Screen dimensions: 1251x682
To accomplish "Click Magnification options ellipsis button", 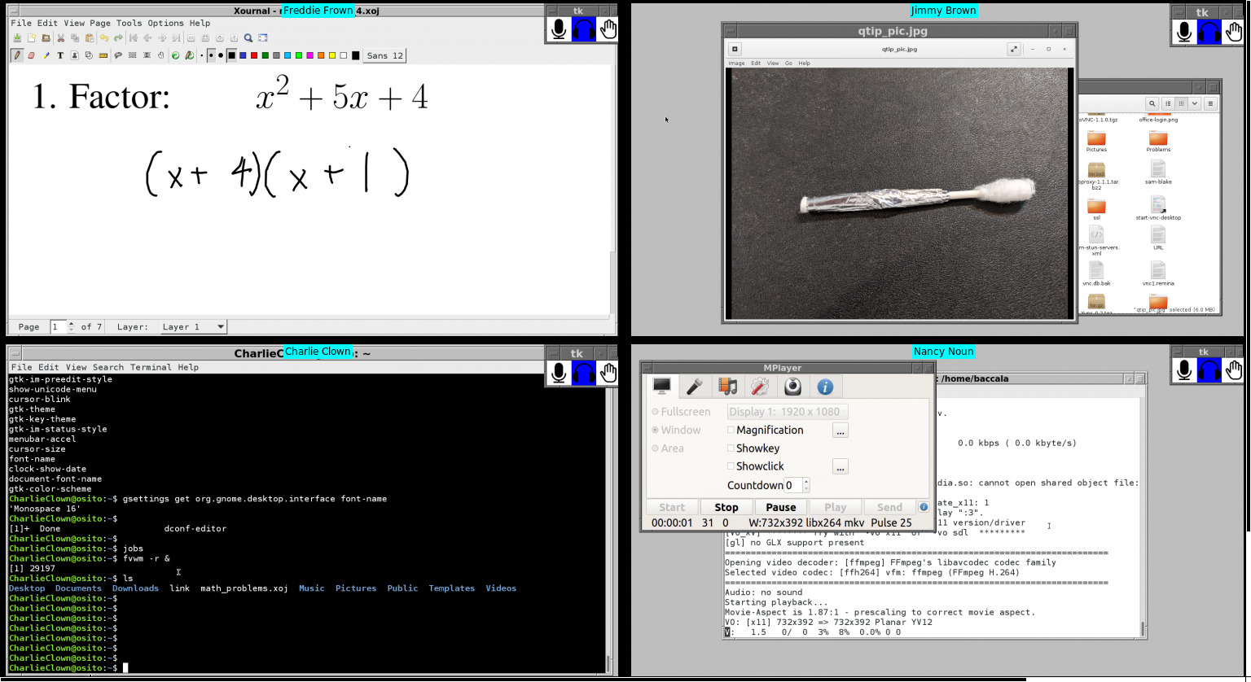I will tap(841, 431).
